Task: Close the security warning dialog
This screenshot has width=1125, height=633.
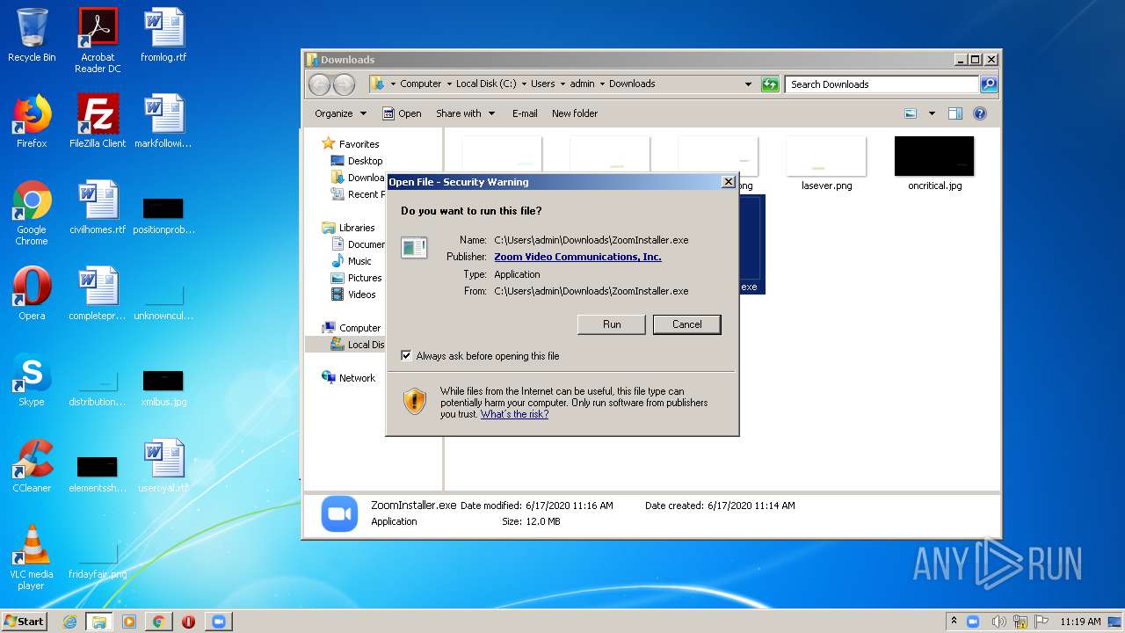Action: click(728, 182)
